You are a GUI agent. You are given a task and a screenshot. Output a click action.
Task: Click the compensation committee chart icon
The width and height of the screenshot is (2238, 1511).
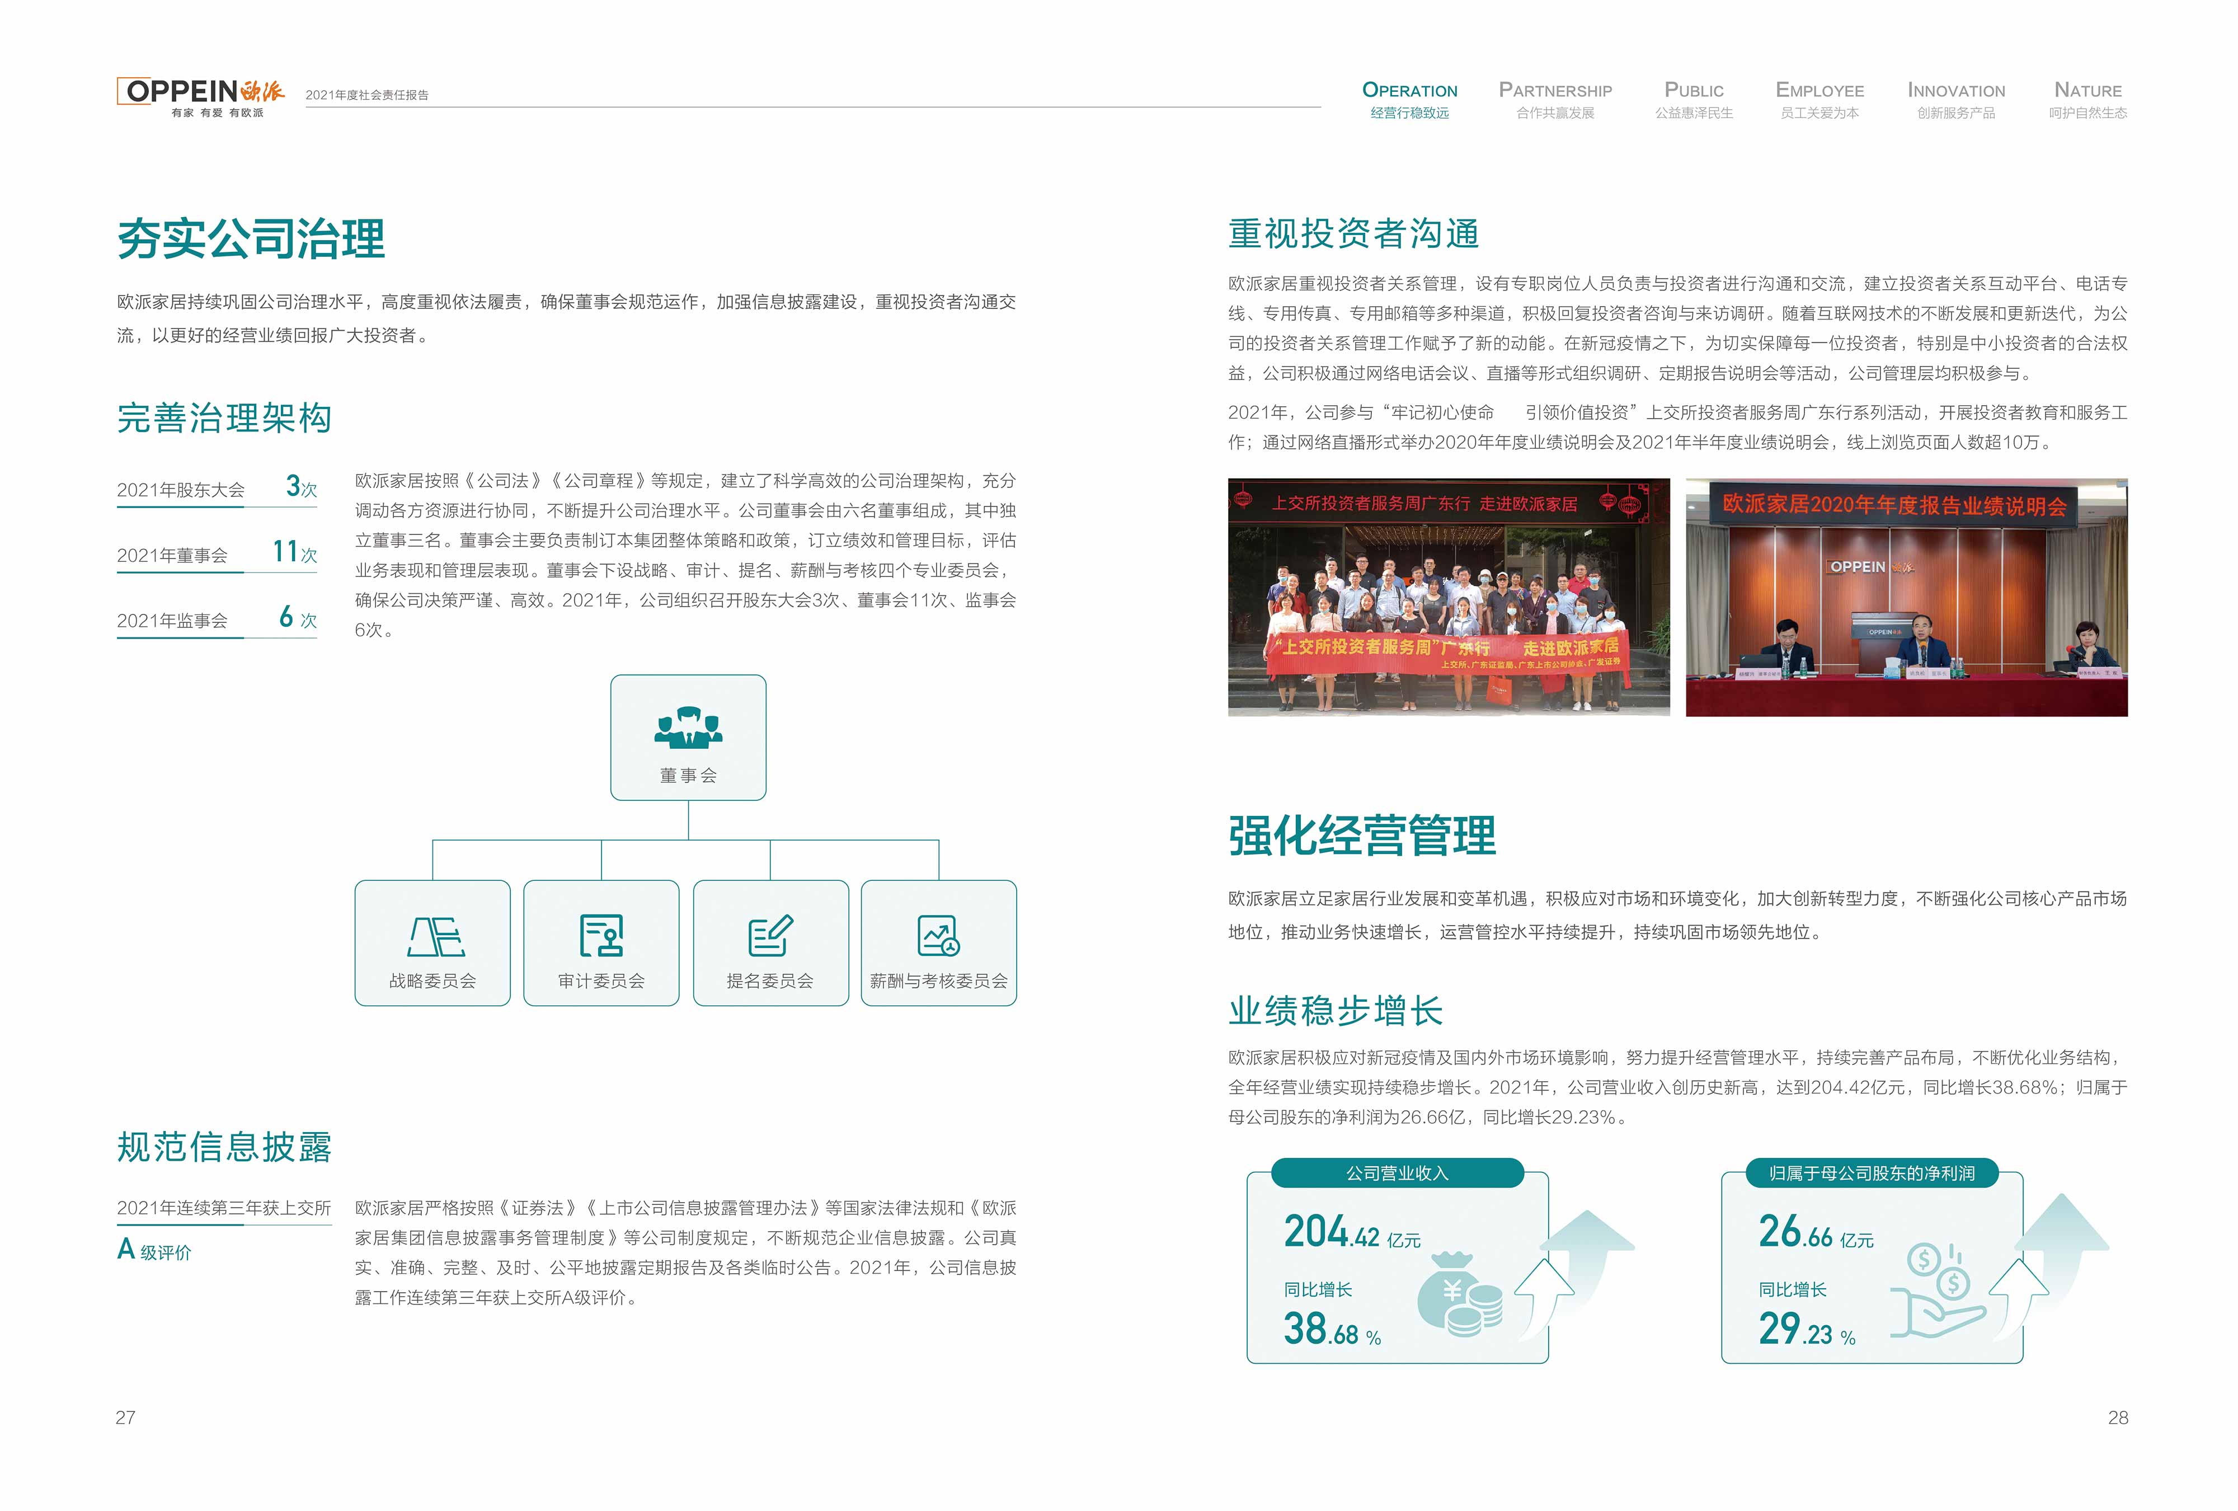point(938,935)
